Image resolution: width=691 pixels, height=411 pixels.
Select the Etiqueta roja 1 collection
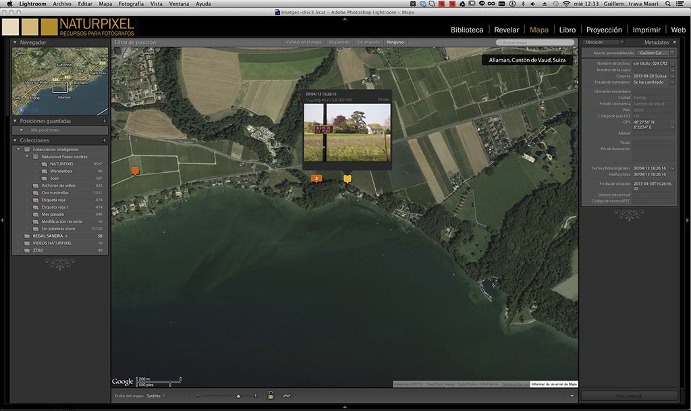click(55, 207)
